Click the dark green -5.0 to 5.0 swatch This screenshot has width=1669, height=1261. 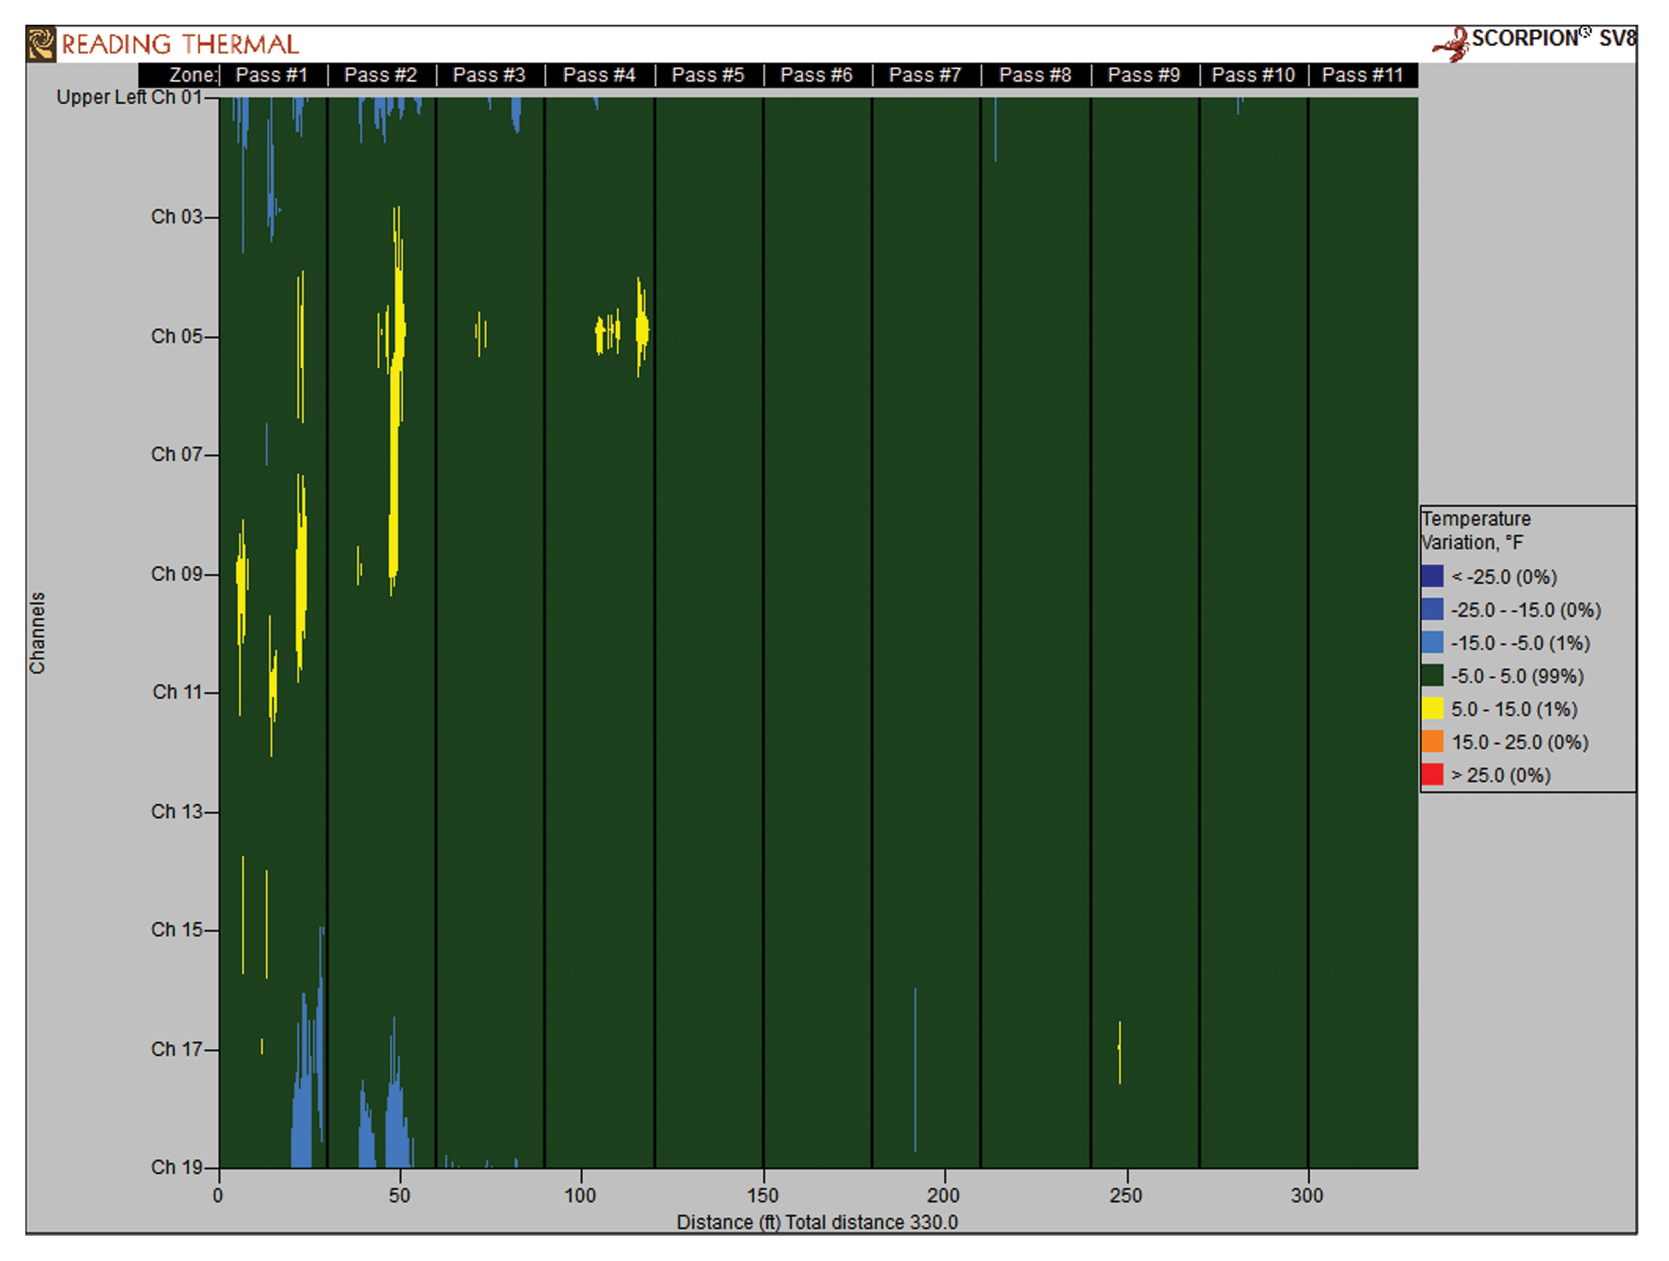(x=1432, y=676)
